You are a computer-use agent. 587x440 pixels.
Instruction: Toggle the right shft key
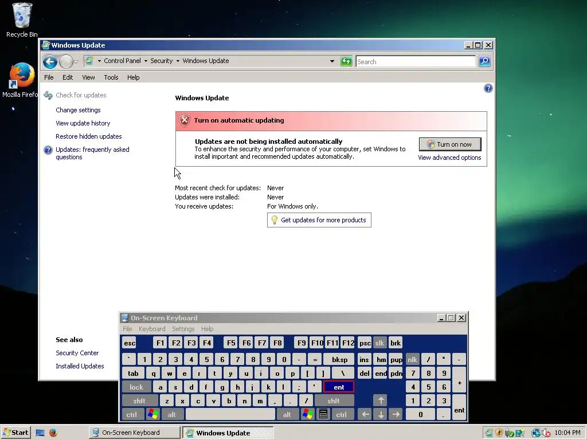click(x=334, y=400)
